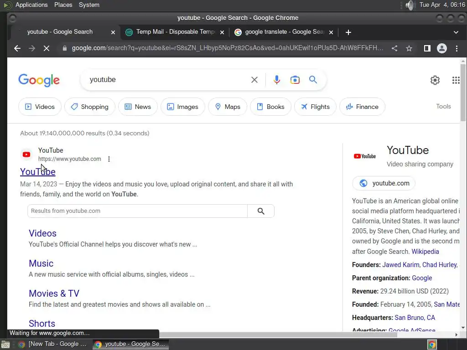
Task: Go back using the browser back arrow
Action: [x=17, y=48]
